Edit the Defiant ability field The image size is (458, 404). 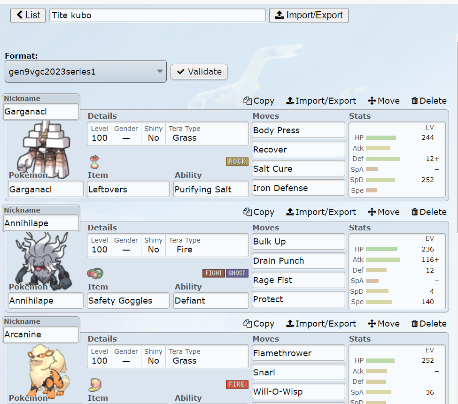pos(211,301)
